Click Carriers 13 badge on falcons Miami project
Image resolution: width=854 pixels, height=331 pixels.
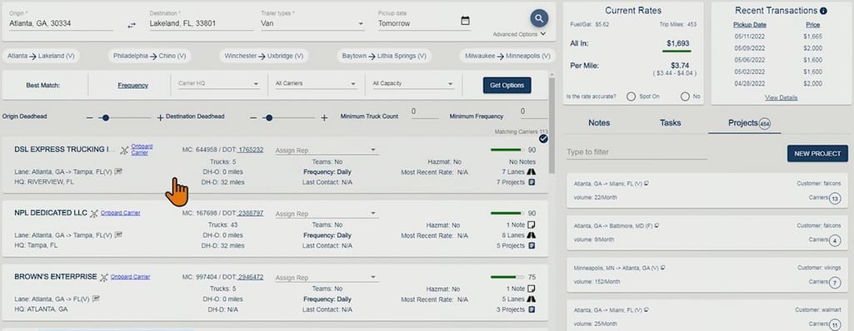tap(835, 199)
